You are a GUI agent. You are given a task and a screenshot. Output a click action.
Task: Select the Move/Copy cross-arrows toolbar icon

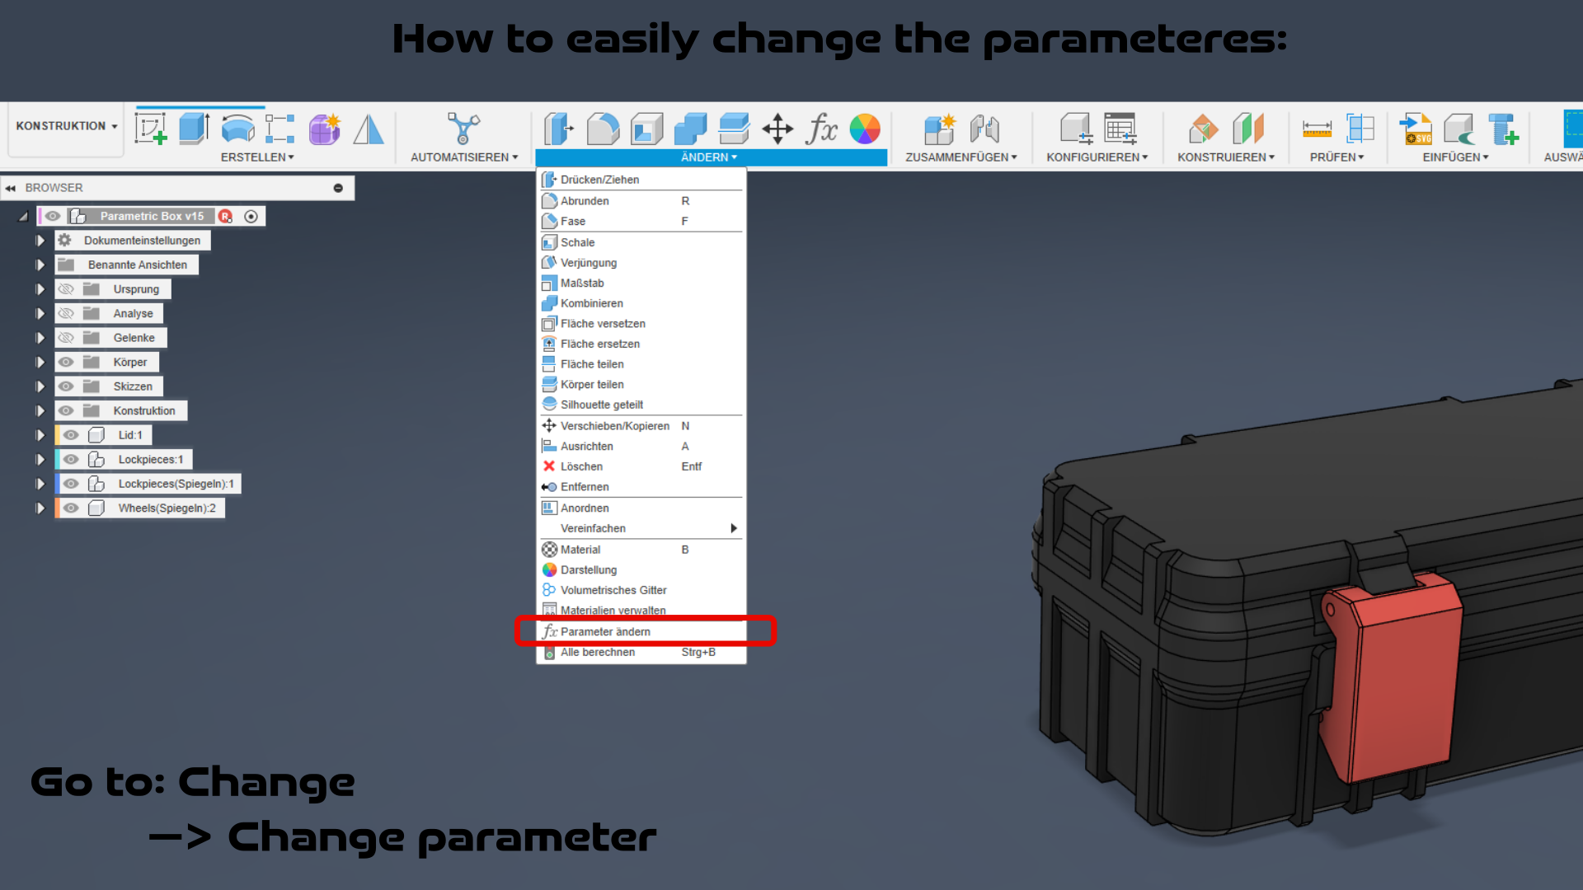777,129
